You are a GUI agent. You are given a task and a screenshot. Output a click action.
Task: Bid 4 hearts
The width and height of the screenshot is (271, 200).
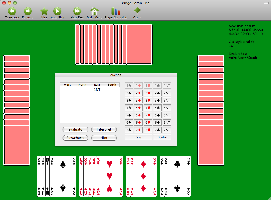tap(148, 108)
